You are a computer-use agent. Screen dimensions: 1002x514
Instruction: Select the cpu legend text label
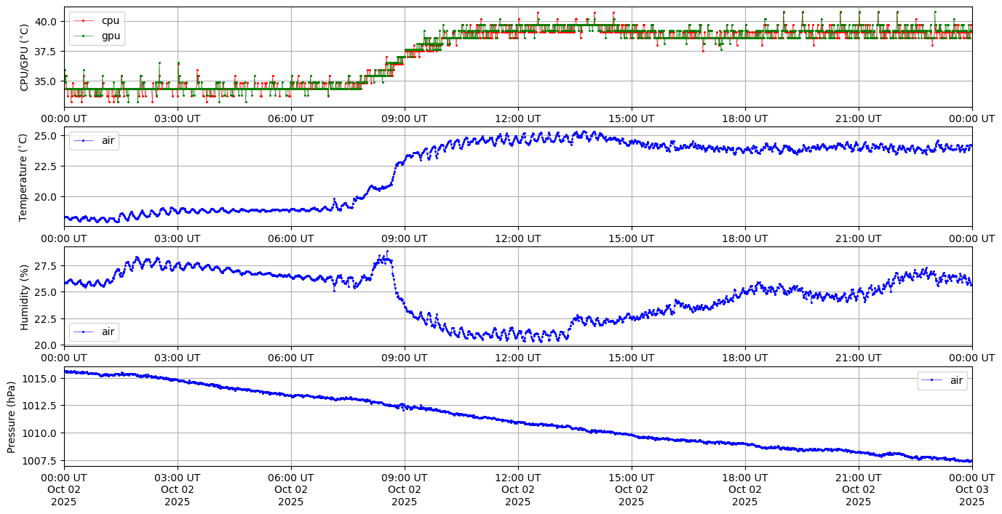[110, 21]
